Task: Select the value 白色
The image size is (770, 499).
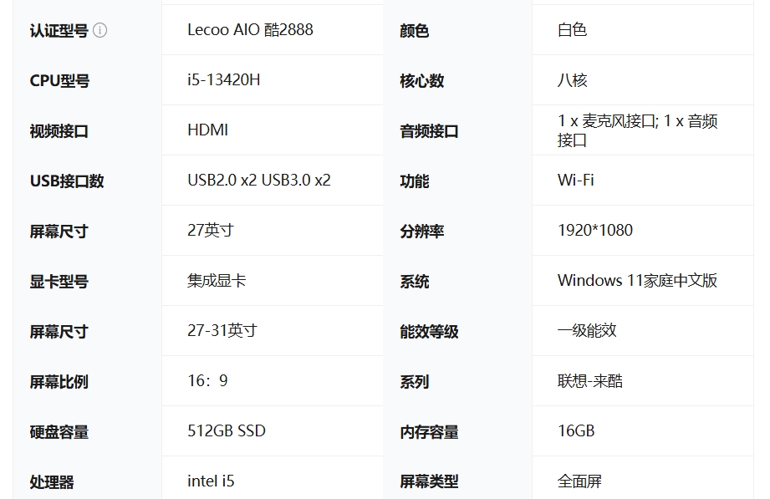Action: click(572, 29)
